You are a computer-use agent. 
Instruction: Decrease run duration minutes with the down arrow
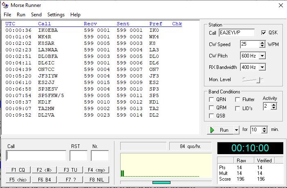264,131
